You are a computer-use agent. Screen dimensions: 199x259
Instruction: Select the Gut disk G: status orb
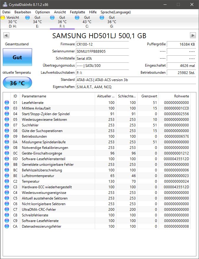pos(102,17)
